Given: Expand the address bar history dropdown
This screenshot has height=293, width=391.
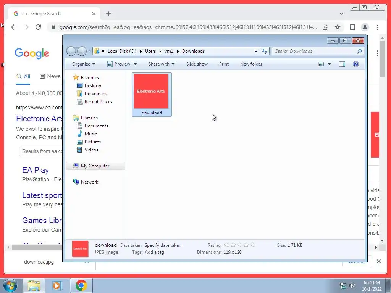Looking at the screenshot, I should 256,51.
